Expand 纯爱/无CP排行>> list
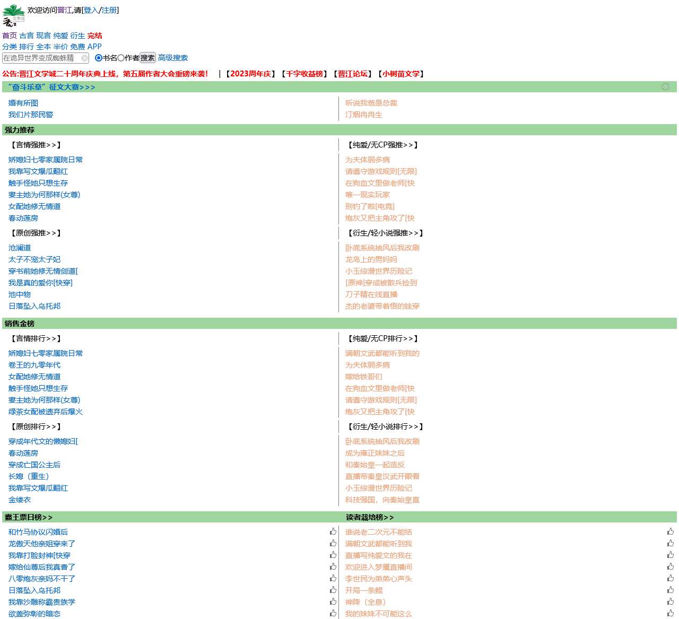The height and width of the screenshot is (619, 679). (x=382, y=338)
